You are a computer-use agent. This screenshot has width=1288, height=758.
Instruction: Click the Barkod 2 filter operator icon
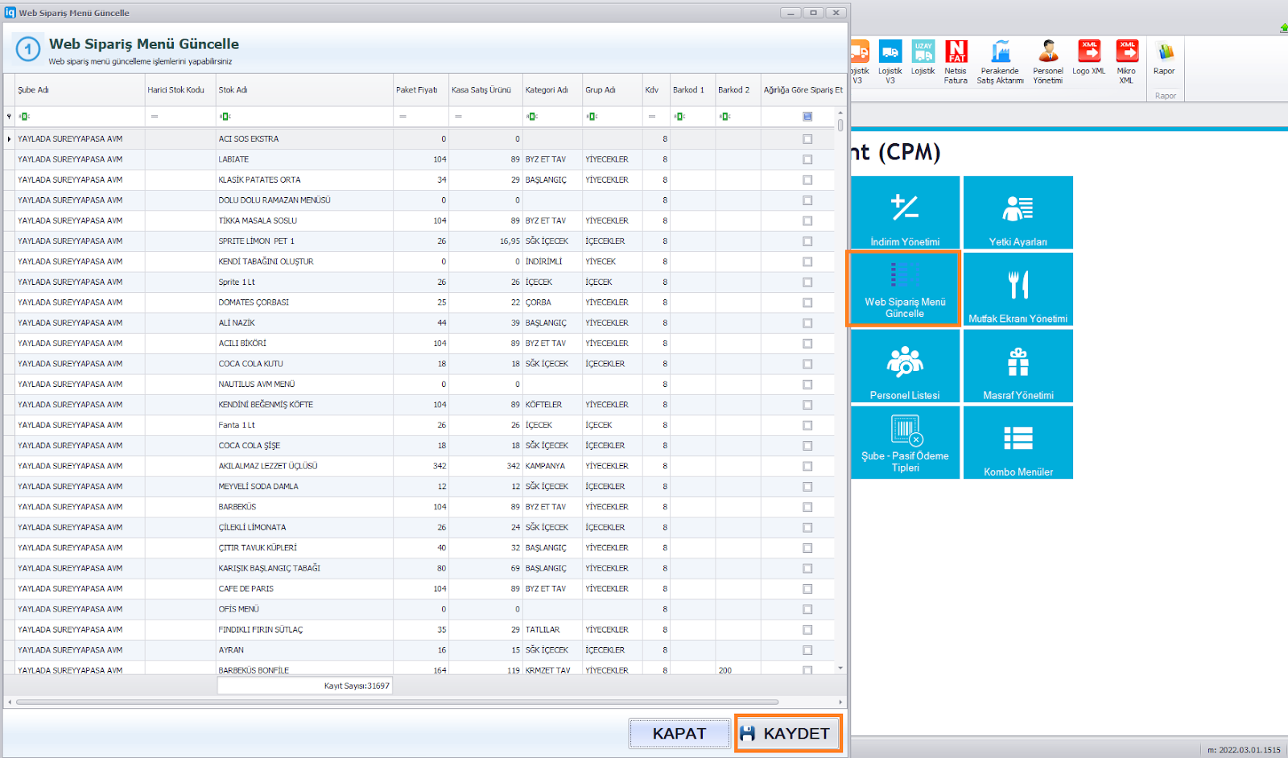(x=724, y=117)
